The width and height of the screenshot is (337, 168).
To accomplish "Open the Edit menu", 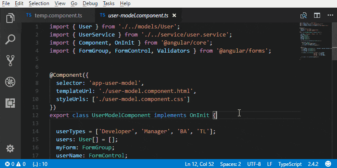I will click(x=19, y=3).
